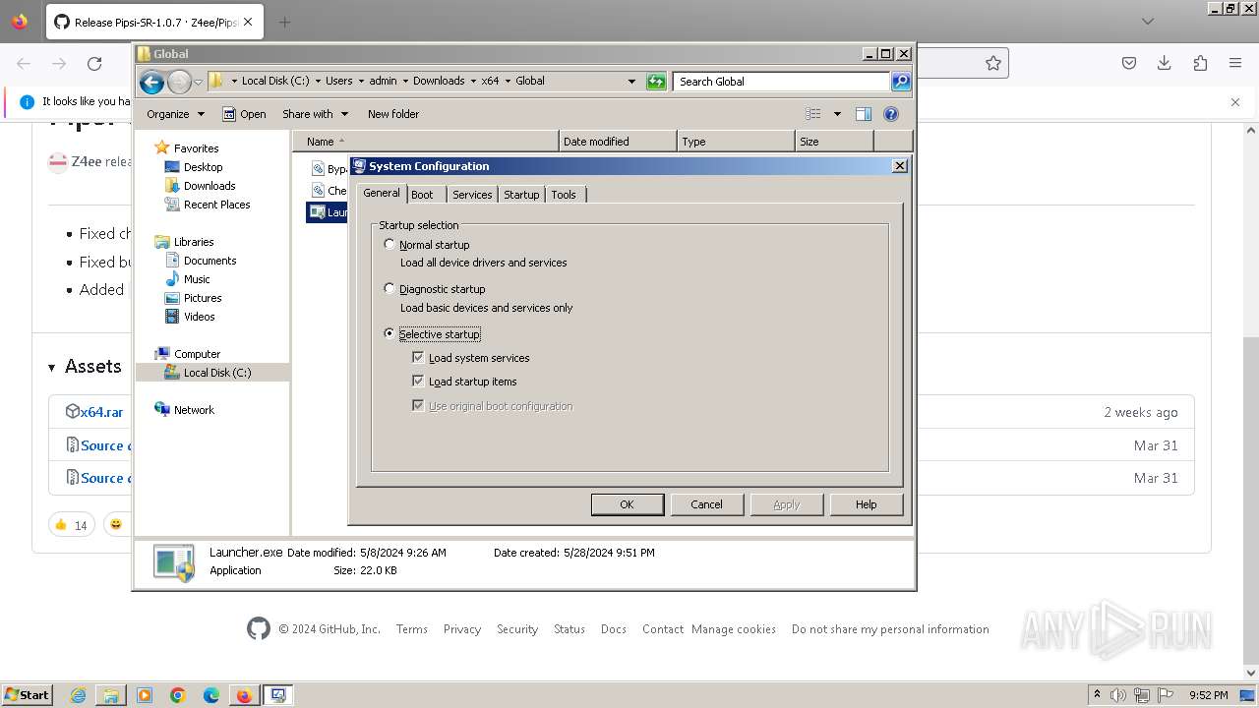This screenshot has height=708, width=1259.
Task: Open a new Firefox tab
Action: point(285,22)
